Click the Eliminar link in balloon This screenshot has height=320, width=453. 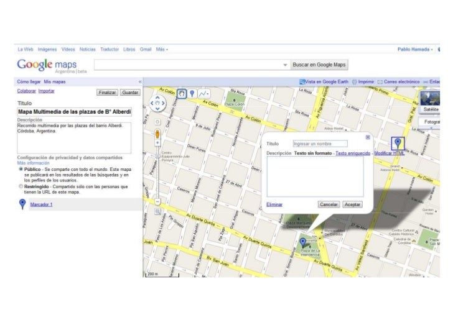274,204
